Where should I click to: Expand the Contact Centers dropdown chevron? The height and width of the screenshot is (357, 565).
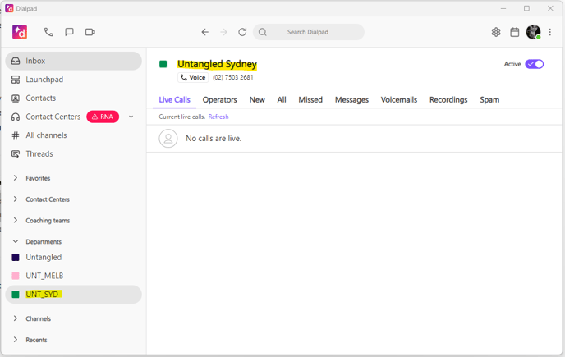pyautogui.click(x=131, y=117)
